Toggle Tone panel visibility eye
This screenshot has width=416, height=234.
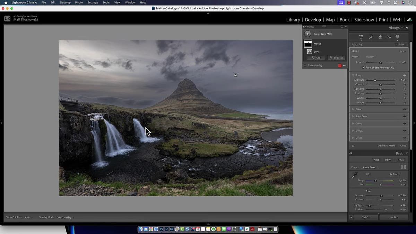pyautogui.click(x=404, y=75)
